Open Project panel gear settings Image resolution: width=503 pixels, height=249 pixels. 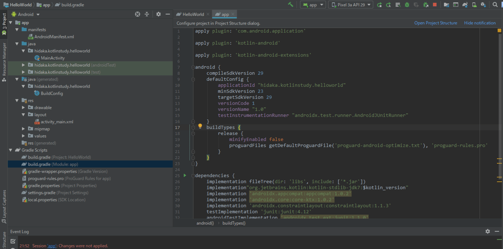158,14
